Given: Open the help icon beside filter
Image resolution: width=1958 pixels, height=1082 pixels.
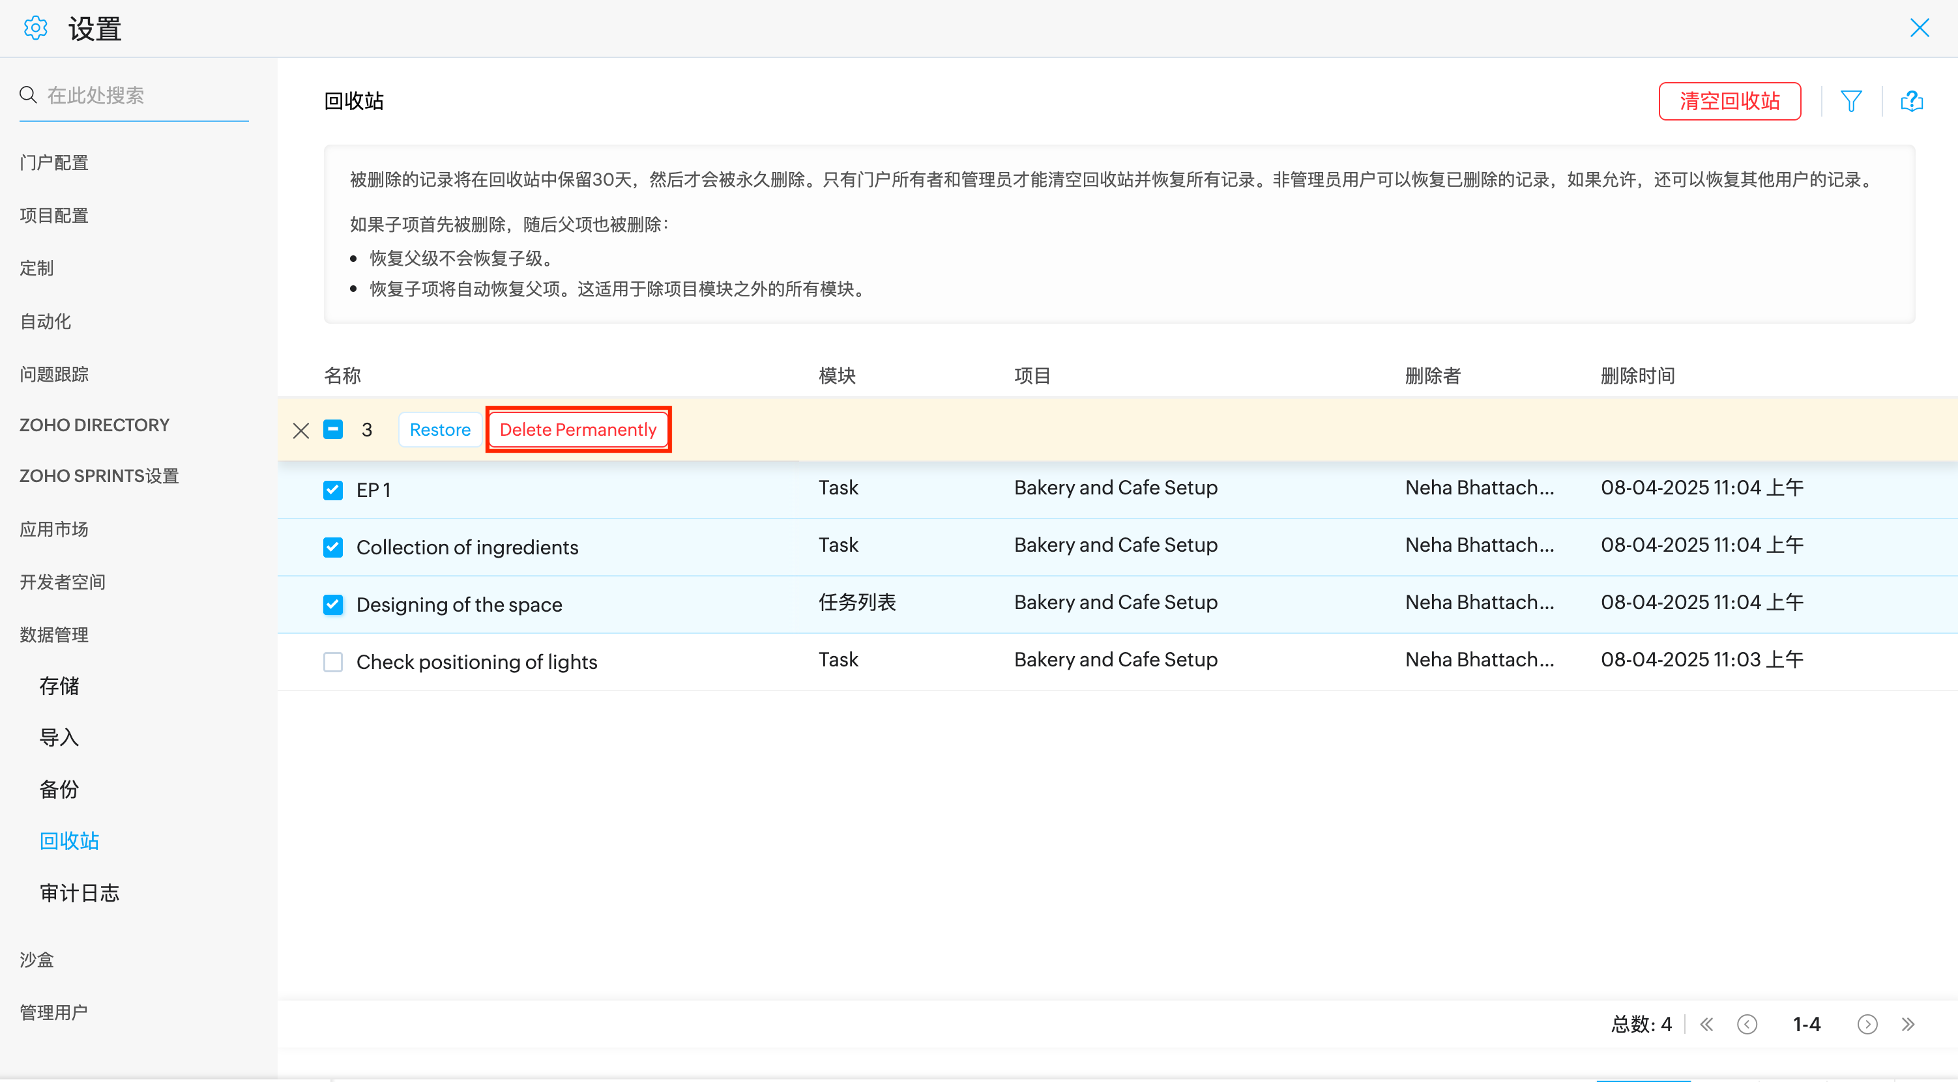Looking at the screenshot, I should coord(1911,101).
